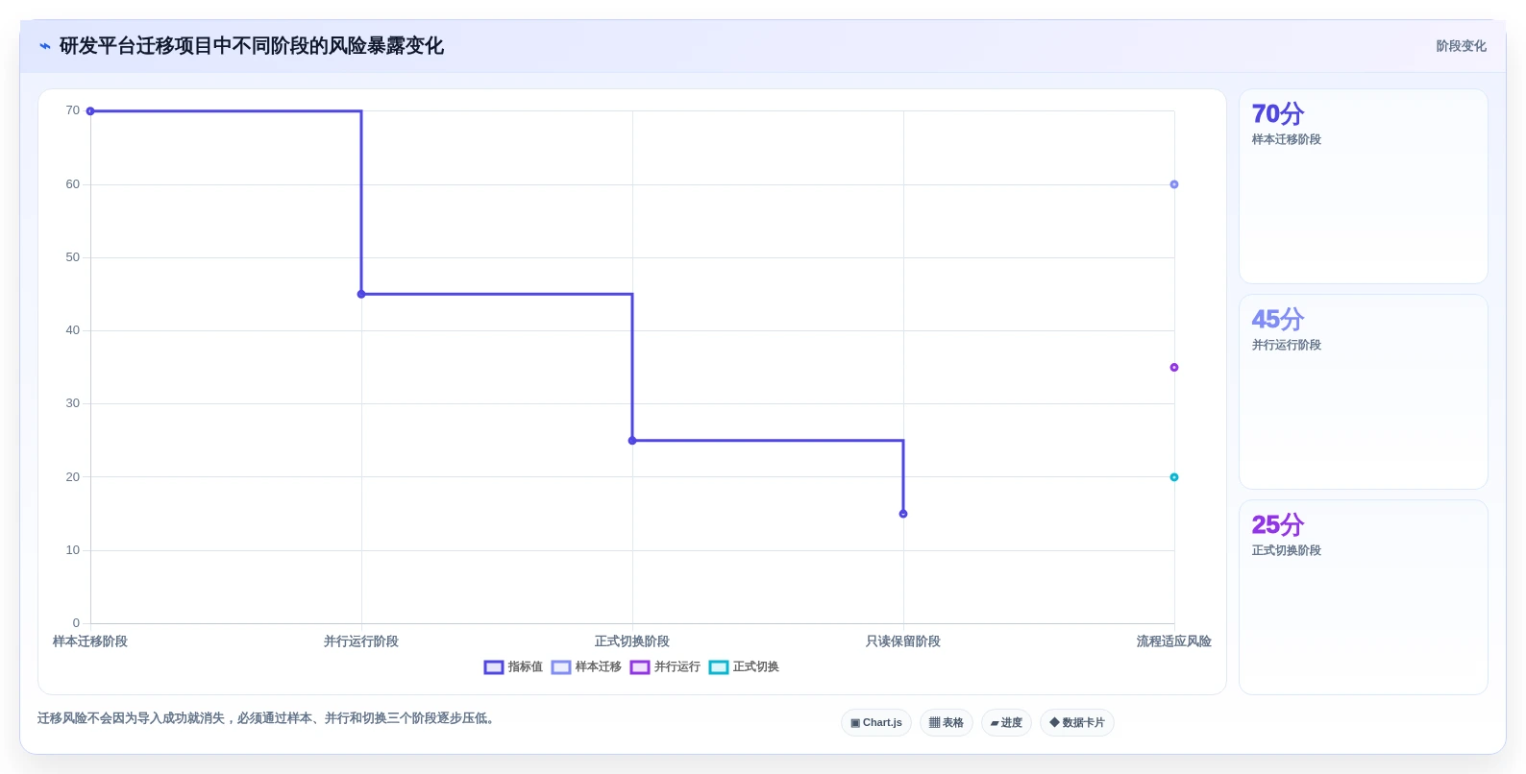Click the blue pulse icon beside the title
The width and height of the screenshot is (1526, 774).
(x=44, y=46)
